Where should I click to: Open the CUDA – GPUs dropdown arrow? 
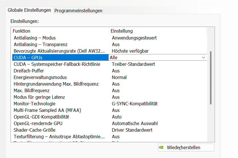(203, 58)
